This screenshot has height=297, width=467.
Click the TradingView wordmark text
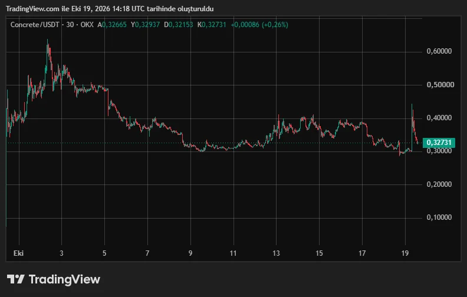tap(64, 279)
